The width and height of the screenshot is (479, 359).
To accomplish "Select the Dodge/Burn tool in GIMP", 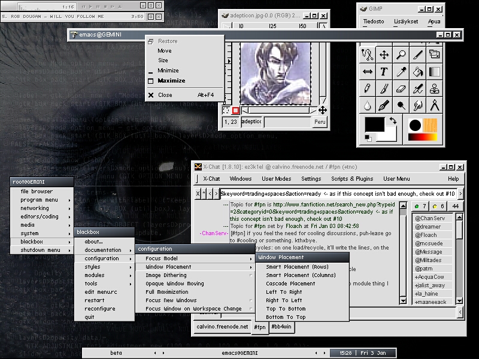I will [401, 105].
